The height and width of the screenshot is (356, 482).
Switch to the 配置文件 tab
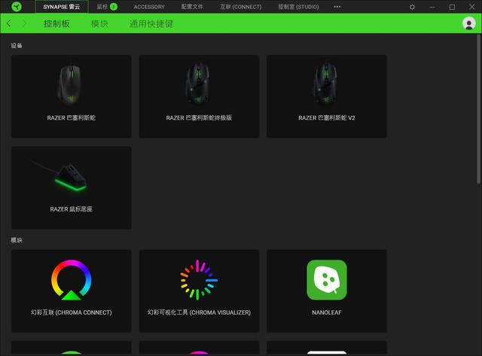pyautogui.click(x=192, y=7)
